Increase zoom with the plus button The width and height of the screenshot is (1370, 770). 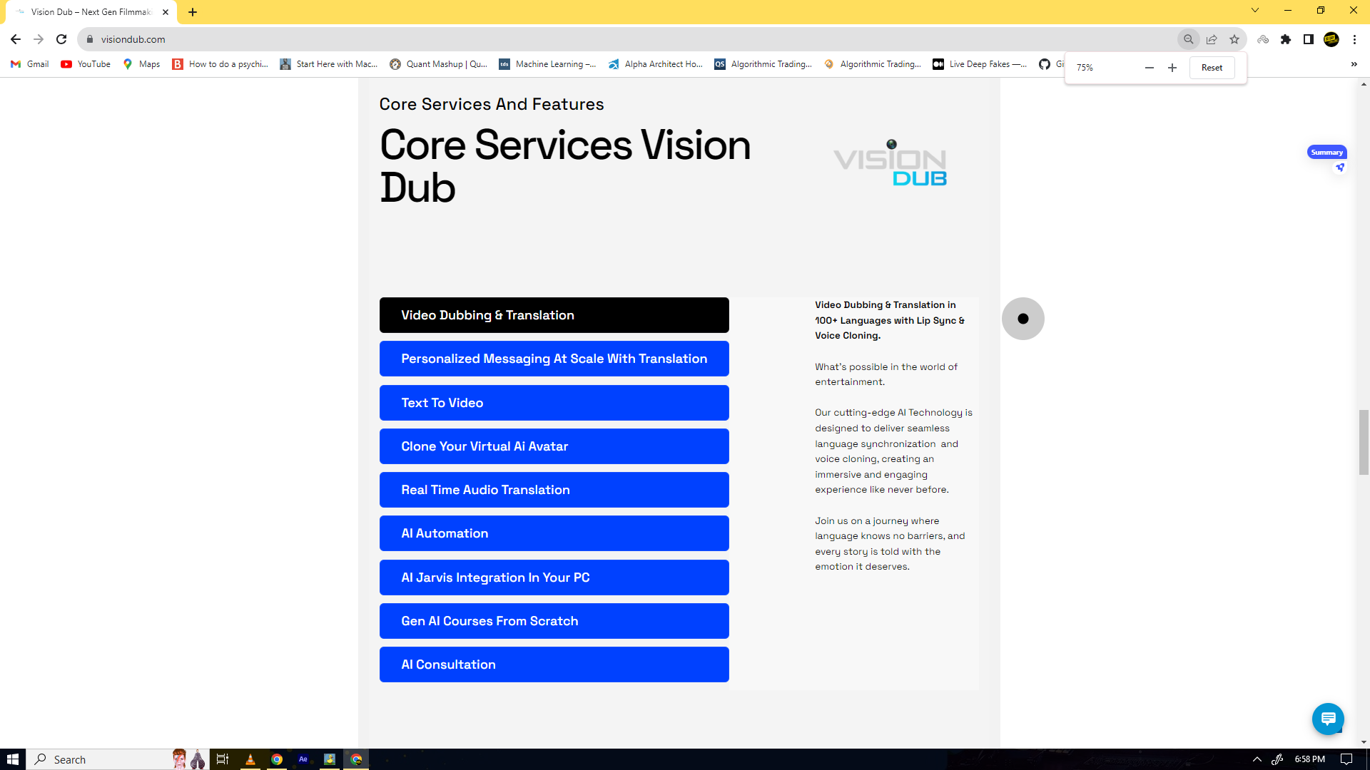pyautogui.click(x=1172, y=68)
